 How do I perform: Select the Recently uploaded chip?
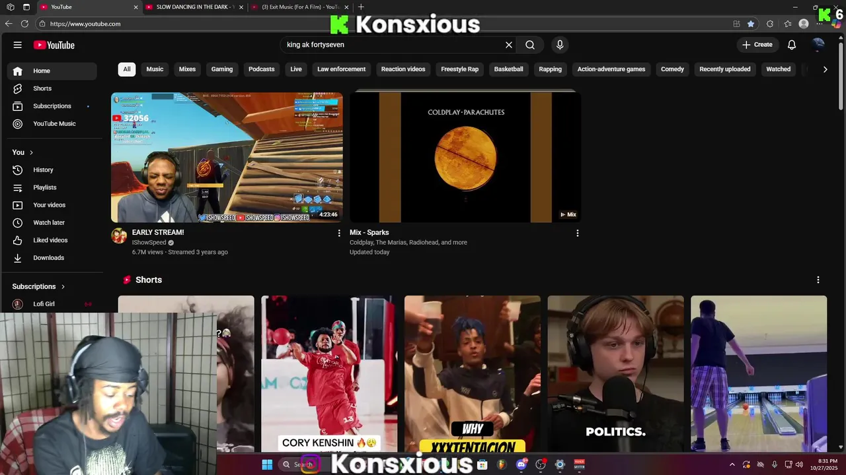pos(725,69)
